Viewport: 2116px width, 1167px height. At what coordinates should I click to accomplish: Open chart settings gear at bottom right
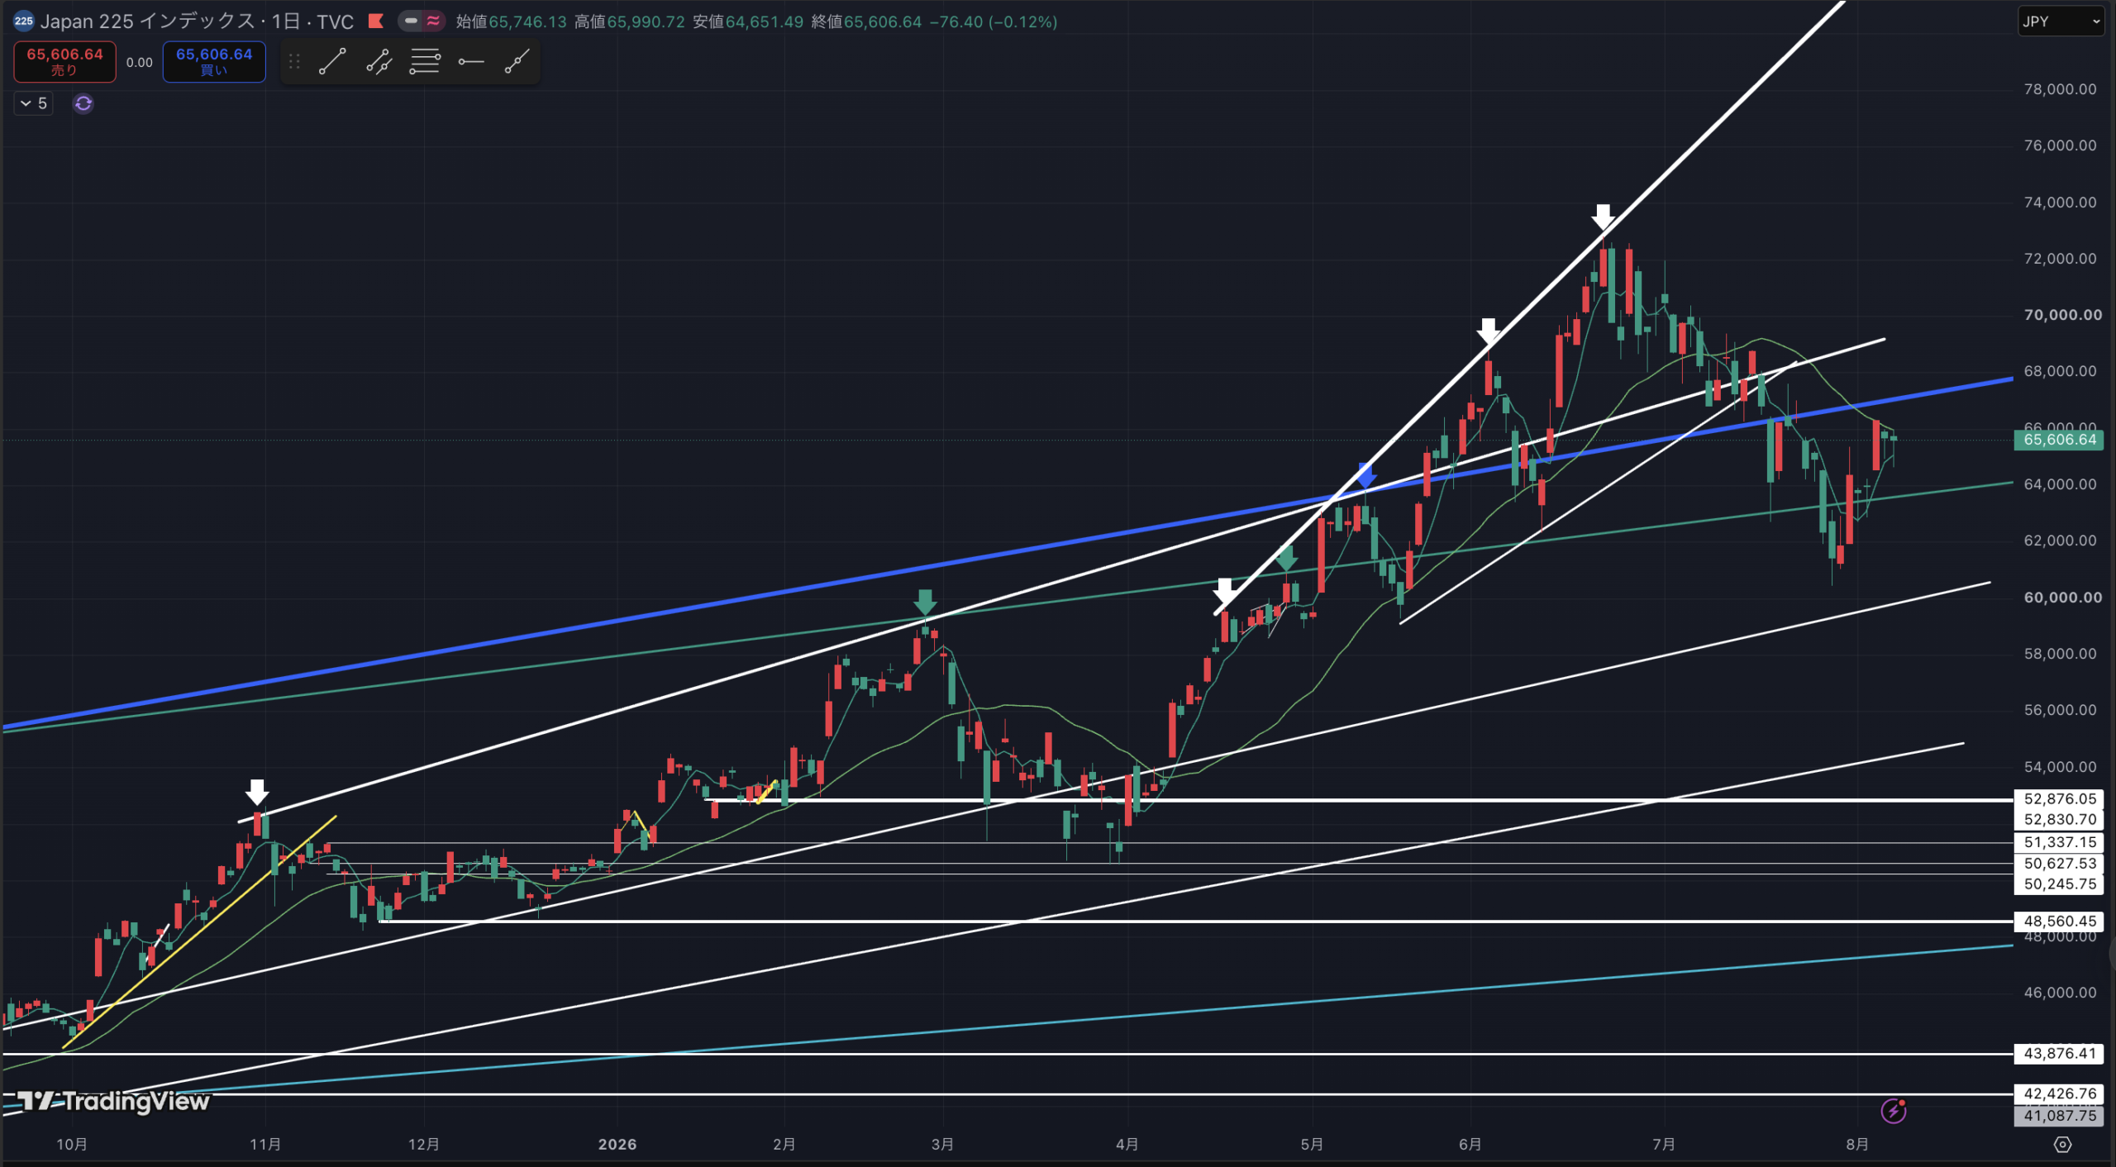pyautogui.click(x=2063, y=1145)
